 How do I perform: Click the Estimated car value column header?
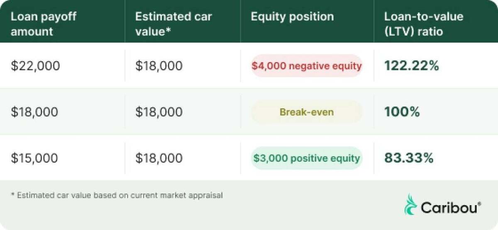click(173, 24)
